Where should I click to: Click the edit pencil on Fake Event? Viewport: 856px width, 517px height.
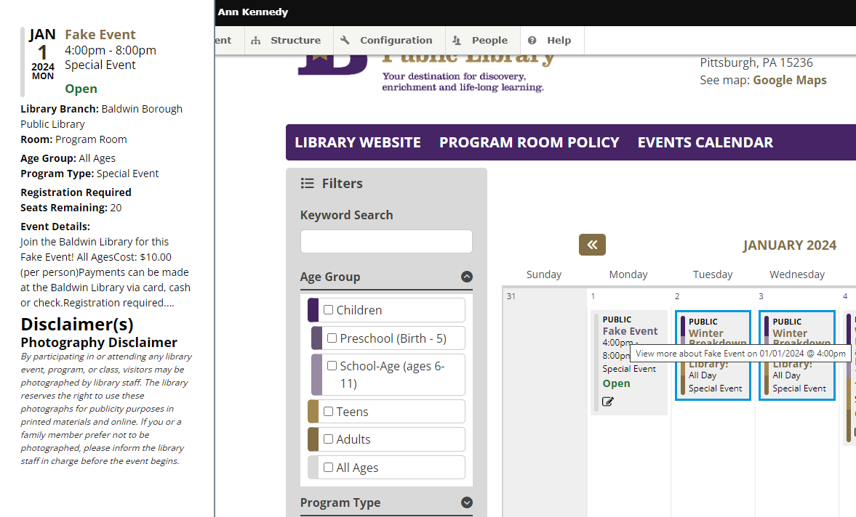tap(608, 400)
